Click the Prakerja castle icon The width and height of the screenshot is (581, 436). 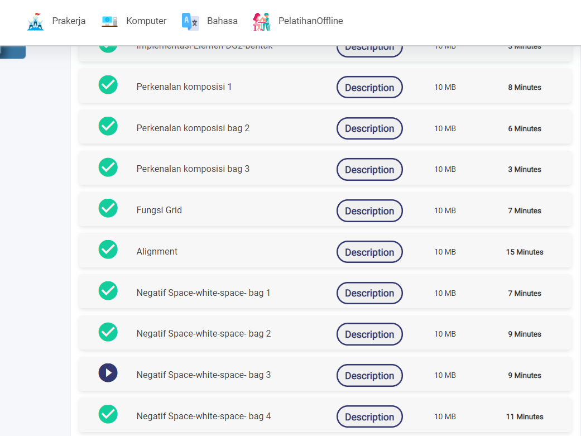coord(35,21)
